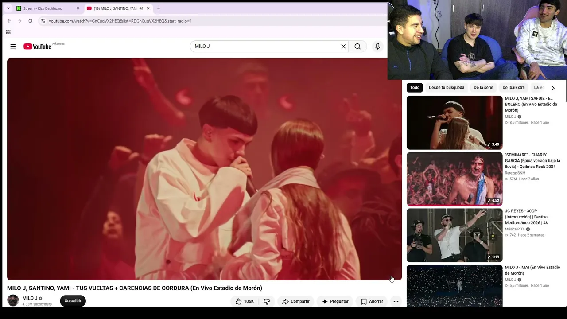Start voice search with the microphone
The image size is (567, 319).
tap(377, 46)
